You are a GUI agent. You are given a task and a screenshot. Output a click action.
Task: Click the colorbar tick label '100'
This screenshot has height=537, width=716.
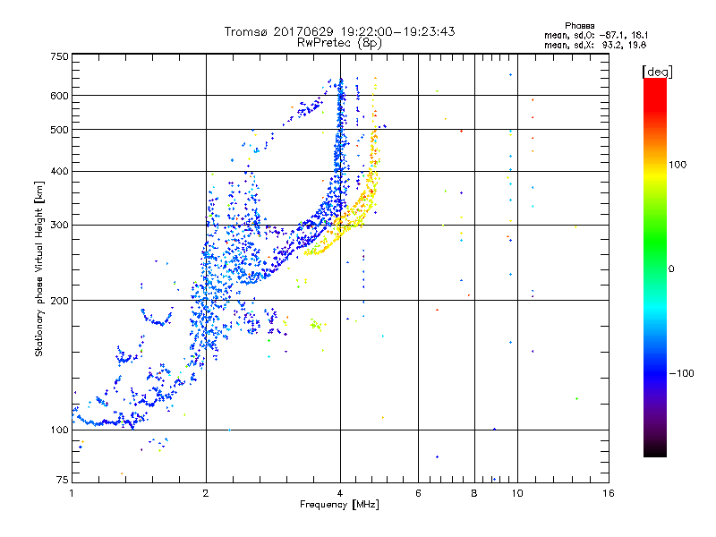678,165
